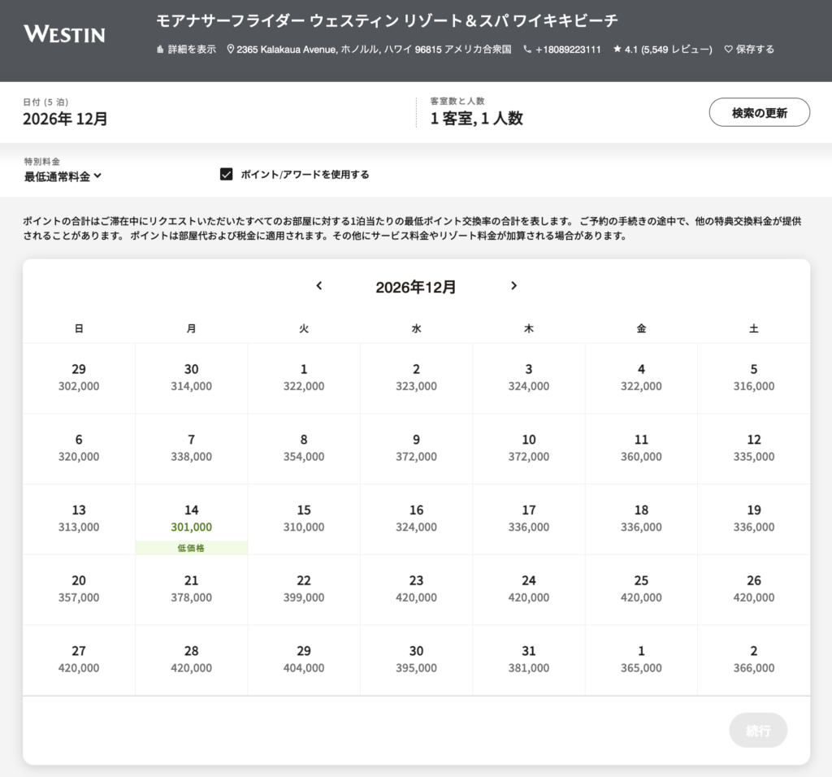Select December 10 with 372,000 points
Image resolution: width=832 pixels, height=777 pixels.
click(528, 449)
